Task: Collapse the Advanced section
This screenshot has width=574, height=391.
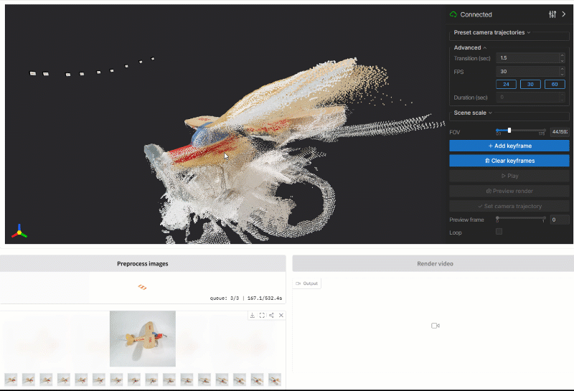Action: [470, 48]
